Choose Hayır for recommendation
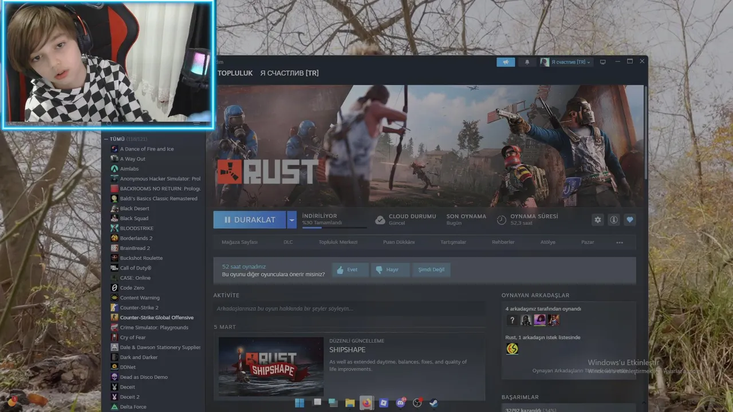 pyautogui.click(x=390, y=270)
